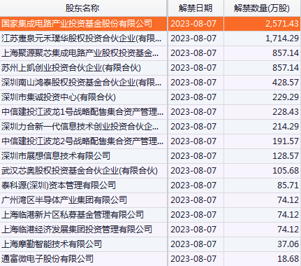The width and height of the screenshot is (301, 266).
Task: Select shareholder 武汉芯奥股权投资基金合伙企业(有限合伙)
Action: tap(80, 171)
